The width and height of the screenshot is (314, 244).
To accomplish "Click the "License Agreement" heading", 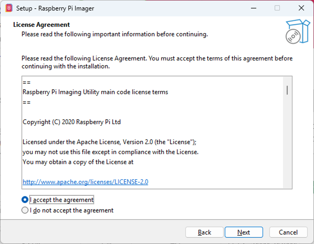I will (x=41, y=25).
